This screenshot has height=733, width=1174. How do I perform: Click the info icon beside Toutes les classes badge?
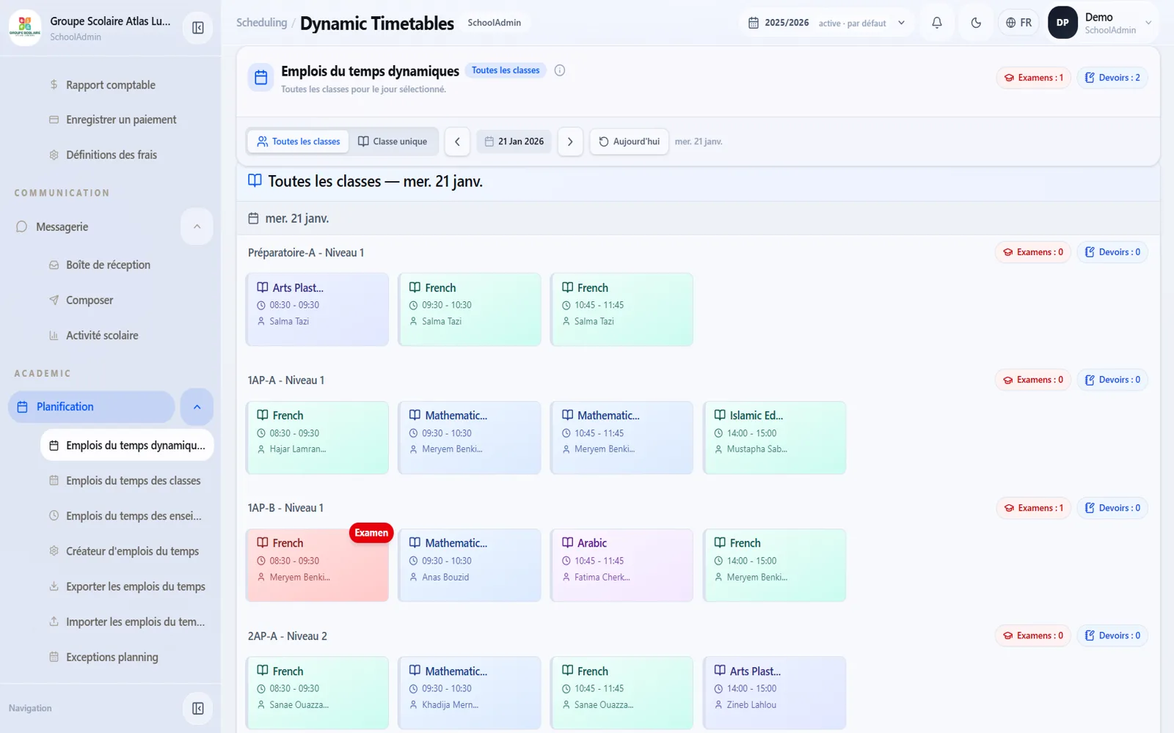click(x=560, y=70)
